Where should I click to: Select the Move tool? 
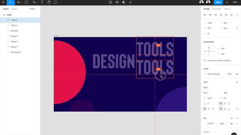[x=10, y=2]
